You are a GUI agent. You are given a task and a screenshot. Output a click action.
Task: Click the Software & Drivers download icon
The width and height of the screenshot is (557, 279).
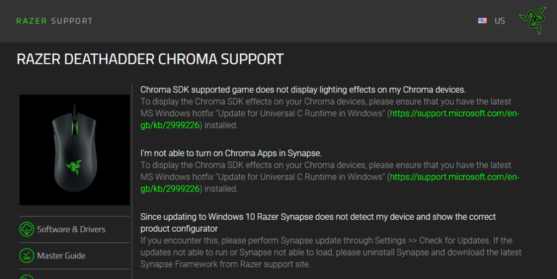pos(27,230)
